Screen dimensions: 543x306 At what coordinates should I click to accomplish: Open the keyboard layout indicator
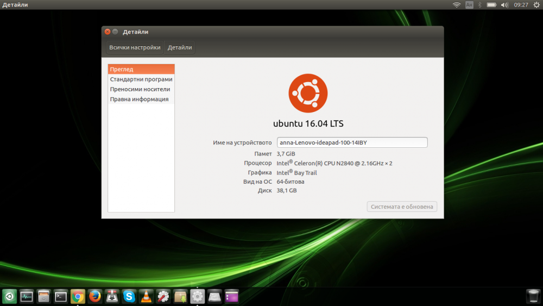(x=469, y=5)
